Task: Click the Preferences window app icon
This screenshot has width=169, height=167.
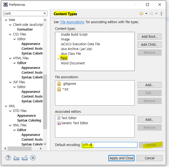Action: (x=6, y=5)
